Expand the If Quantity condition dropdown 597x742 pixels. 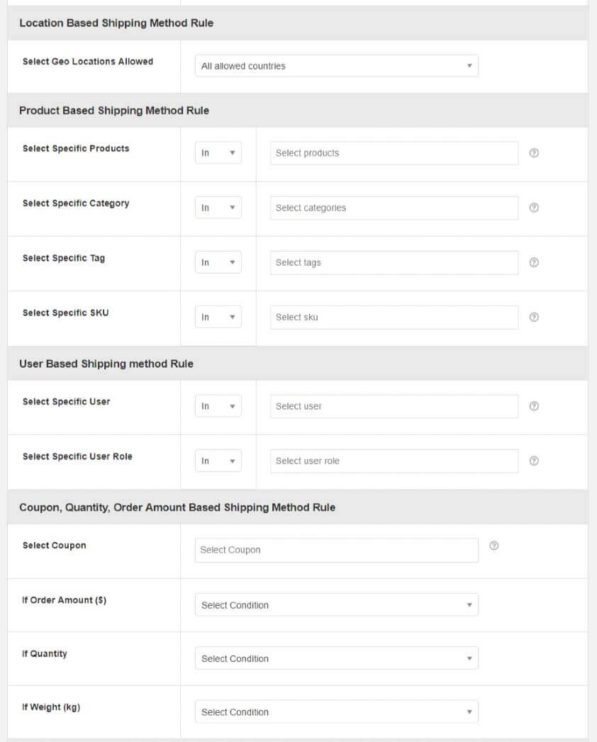pyautogui.click(x=336, y=658)
